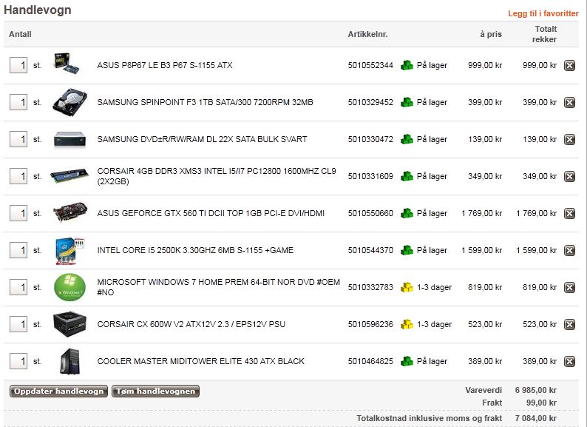Click green stock icon for Samsung Spinpoint F3
Viewport: 587px width, 427px height.
(x=407, y=102)
